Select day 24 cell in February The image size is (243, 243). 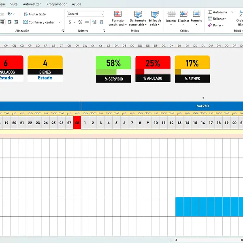[x=45, y=123]
